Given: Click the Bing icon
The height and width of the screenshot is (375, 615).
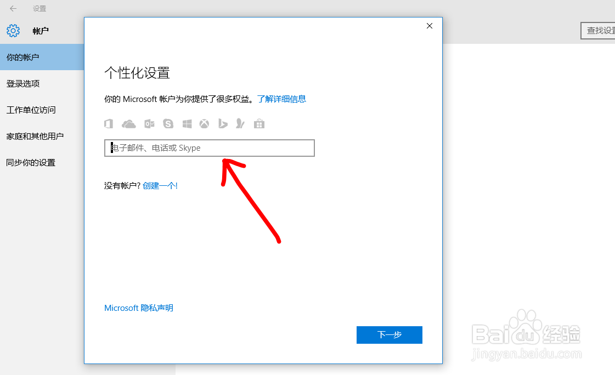Looking at the screenshot, I should click(223, 124).
